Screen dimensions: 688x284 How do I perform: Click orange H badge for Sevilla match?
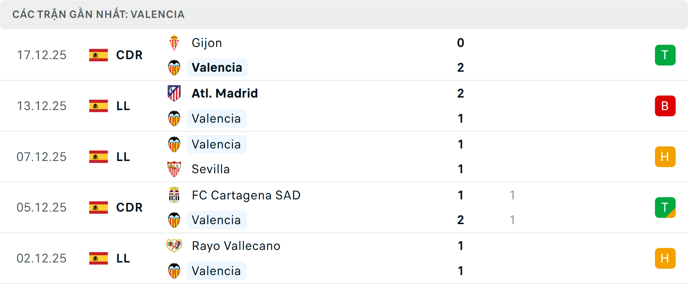pos(665,157)
